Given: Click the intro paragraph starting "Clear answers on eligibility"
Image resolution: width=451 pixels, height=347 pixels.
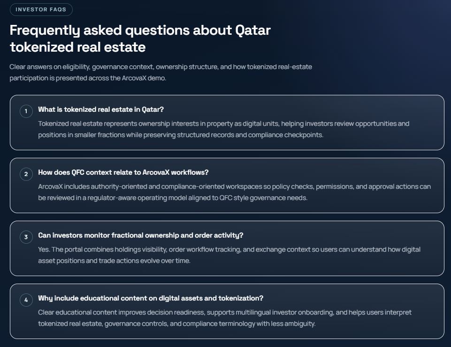Looking at the screenshot, I should (161, 72).
